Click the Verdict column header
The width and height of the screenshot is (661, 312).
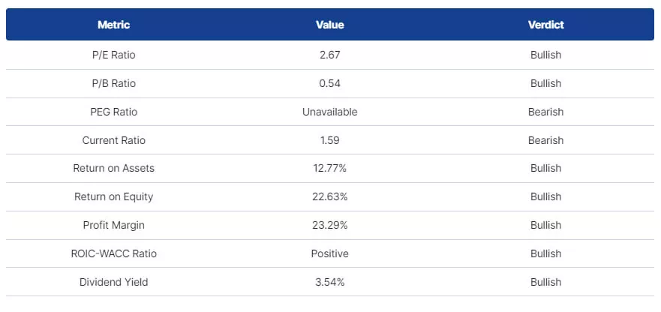tap(545, 25)
